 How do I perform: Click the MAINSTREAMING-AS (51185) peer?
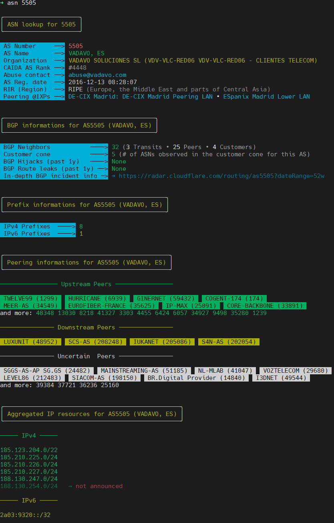tap(144, 371)
